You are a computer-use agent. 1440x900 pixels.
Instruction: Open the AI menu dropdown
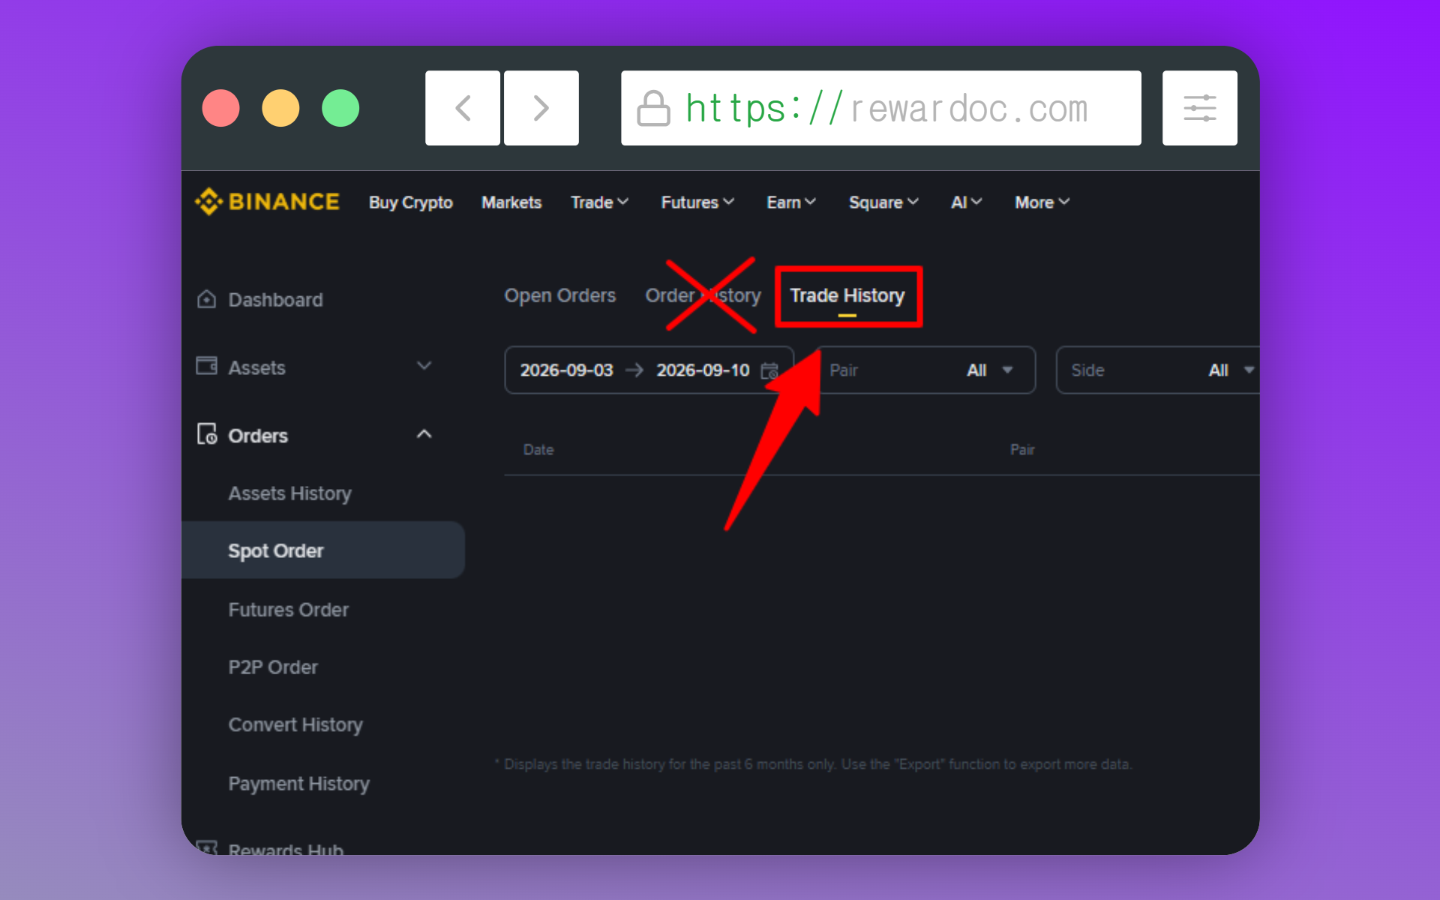966,202
